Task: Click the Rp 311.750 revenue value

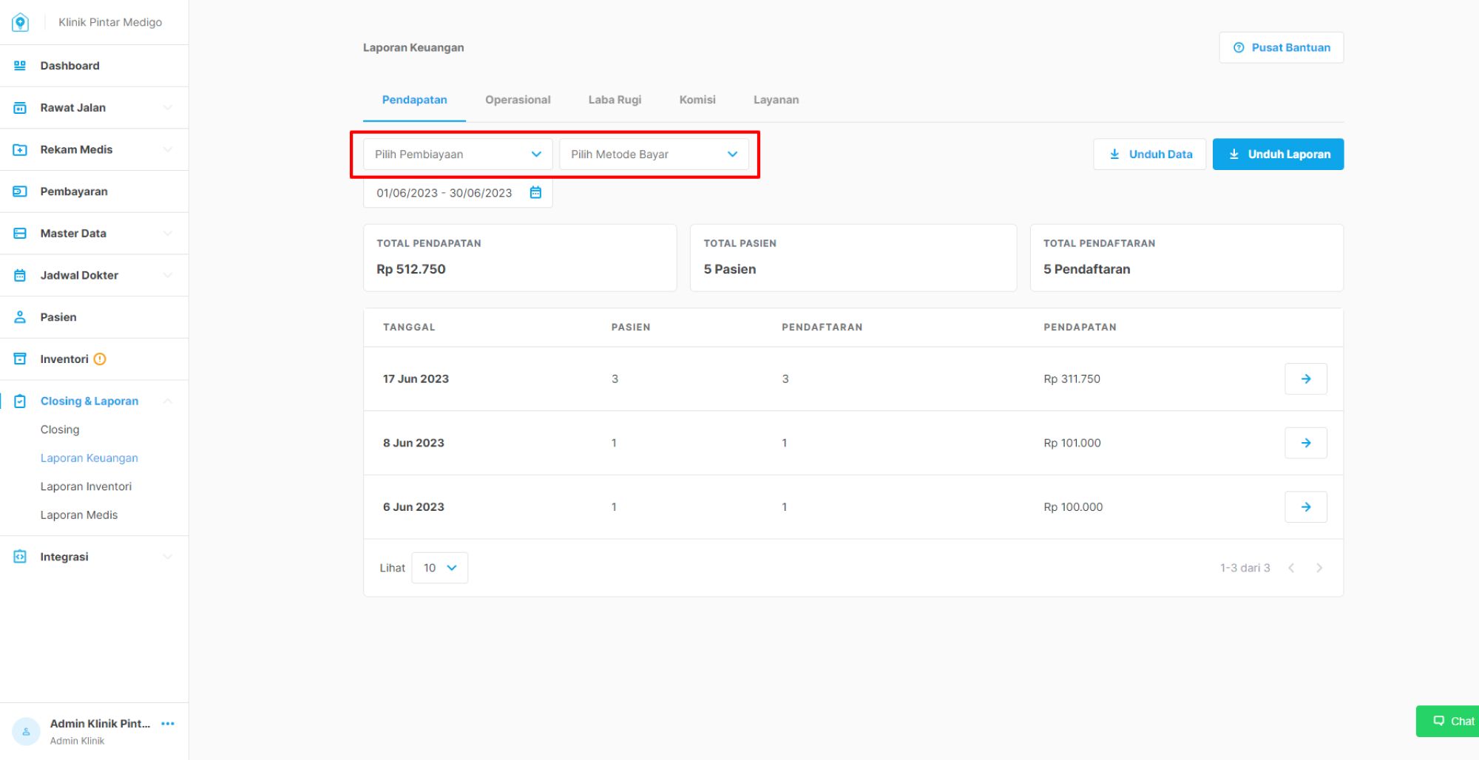Action: pos(1072,379)
